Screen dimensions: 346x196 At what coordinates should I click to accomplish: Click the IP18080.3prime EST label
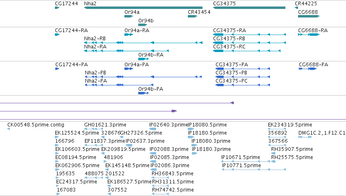[211, 141]
